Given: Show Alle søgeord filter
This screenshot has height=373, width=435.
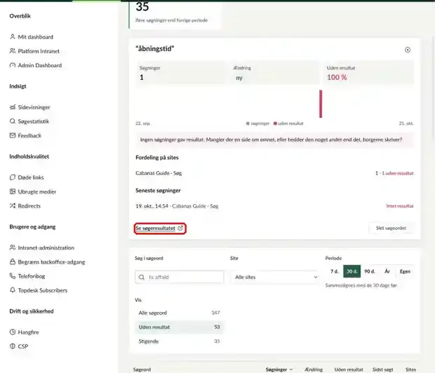Looking at the screenshot, I should 179,313.
